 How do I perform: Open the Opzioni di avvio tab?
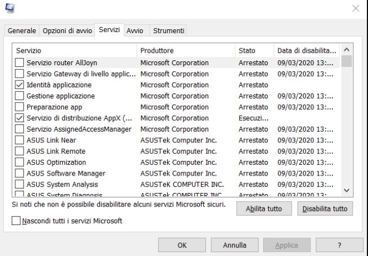pyautogui.click(x=67, y=30)
